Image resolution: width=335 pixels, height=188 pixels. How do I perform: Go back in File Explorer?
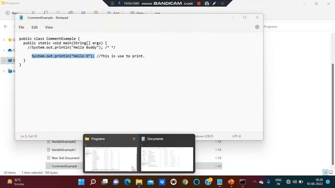coord(6,27)
